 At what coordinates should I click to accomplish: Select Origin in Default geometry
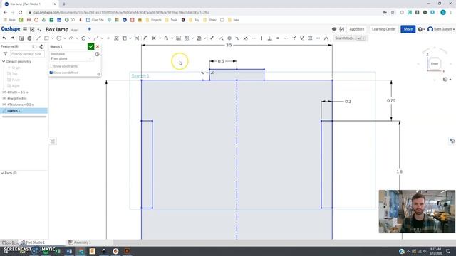[16, 68]
